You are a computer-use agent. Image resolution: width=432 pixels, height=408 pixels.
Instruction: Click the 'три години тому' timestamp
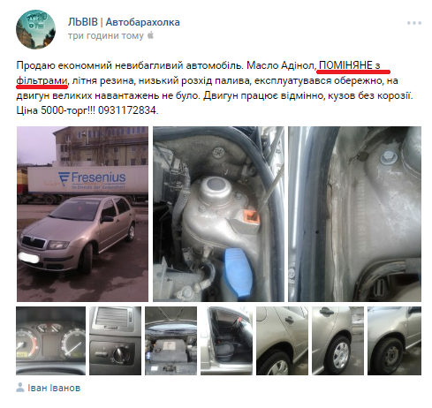[106, 35]
